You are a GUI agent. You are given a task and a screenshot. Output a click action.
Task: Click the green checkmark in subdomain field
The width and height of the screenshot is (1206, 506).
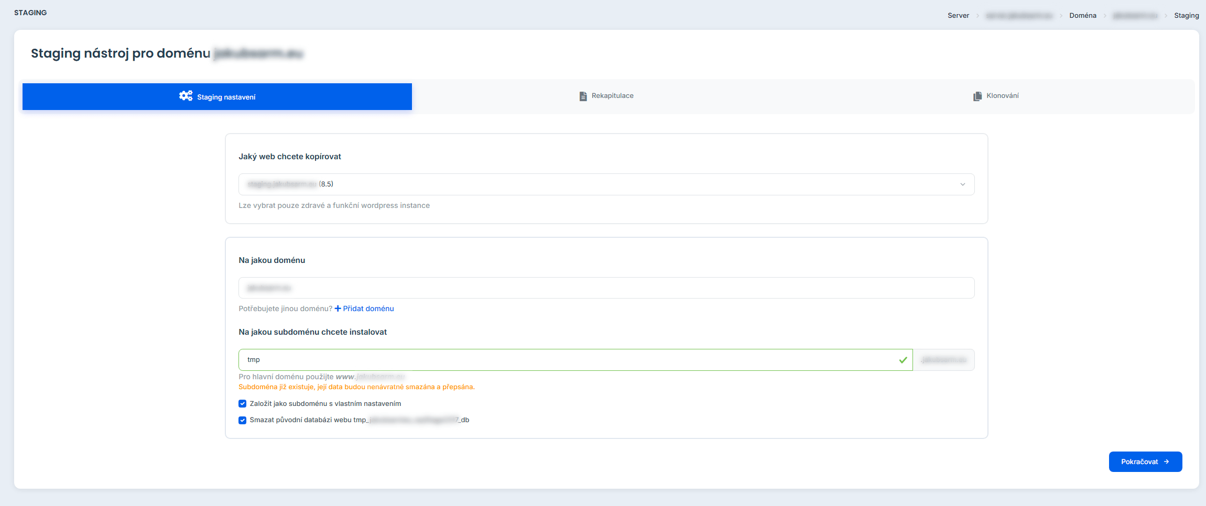[903, 360]
